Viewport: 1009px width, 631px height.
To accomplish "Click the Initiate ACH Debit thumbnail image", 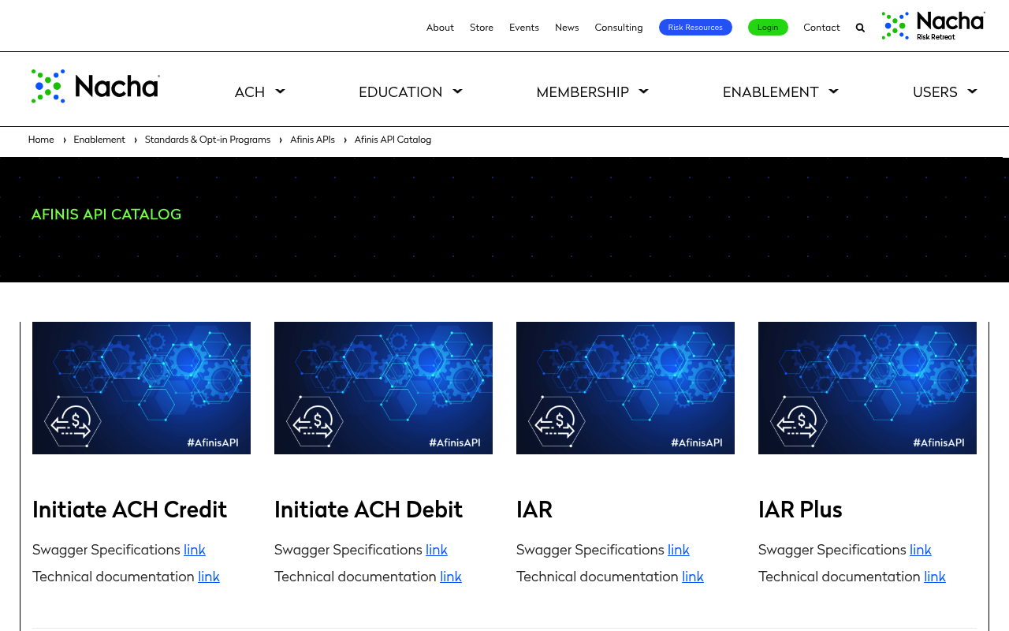I will 383,388.
